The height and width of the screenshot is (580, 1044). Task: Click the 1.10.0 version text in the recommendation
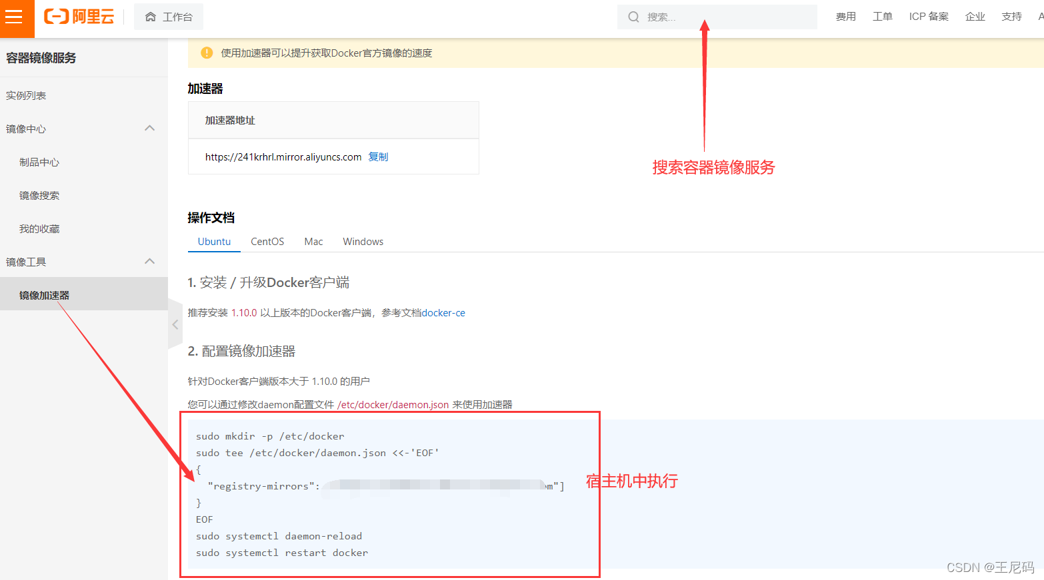tap(244, 312)
